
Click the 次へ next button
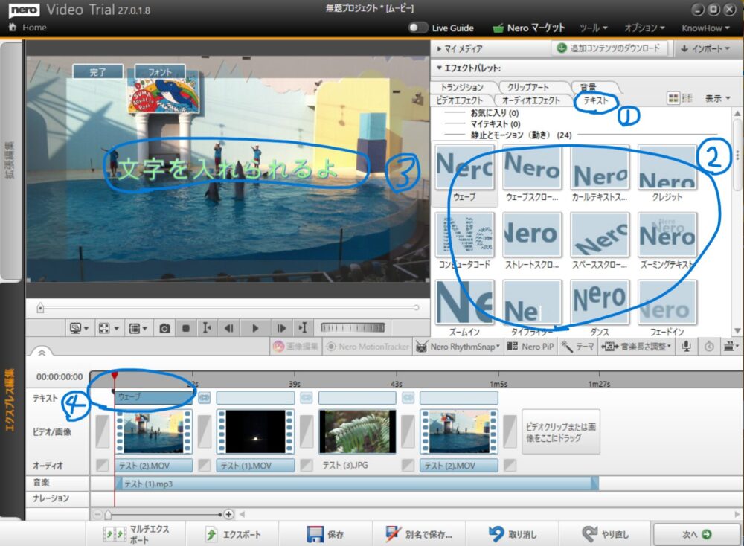pyautogui.click(x=697, y=535)
